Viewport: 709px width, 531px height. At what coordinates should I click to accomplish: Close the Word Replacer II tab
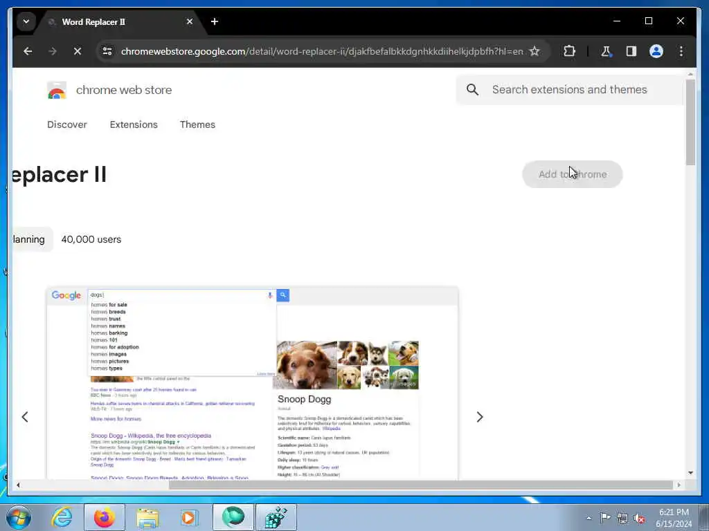click(x=190, y=21)
